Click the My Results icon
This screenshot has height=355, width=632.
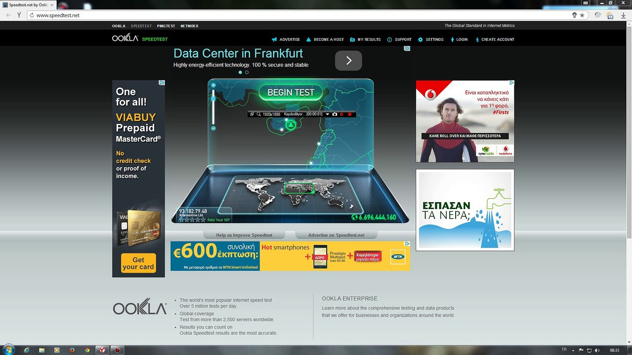353,39
